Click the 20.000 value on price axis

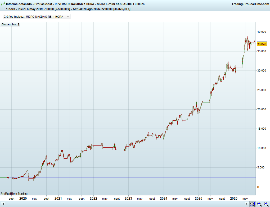[x=262, y=109]
